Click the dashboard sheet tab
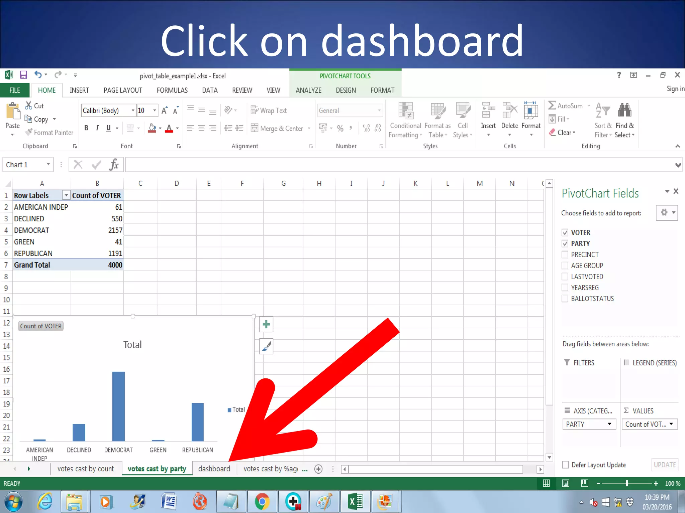 214,469
